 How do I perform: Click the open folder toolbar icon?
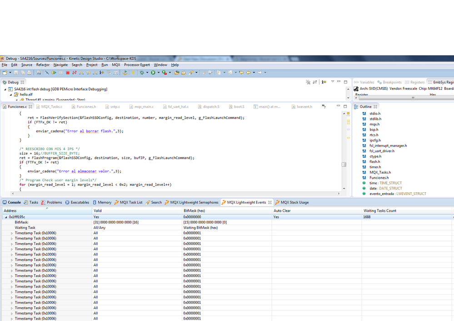tap(184, 73)
